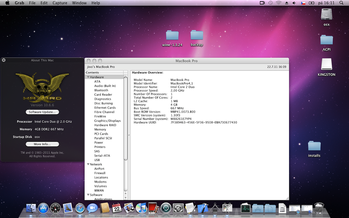Select the backup folder on desktop
This screenshot has height=218, width=349.
coord(197,35)
